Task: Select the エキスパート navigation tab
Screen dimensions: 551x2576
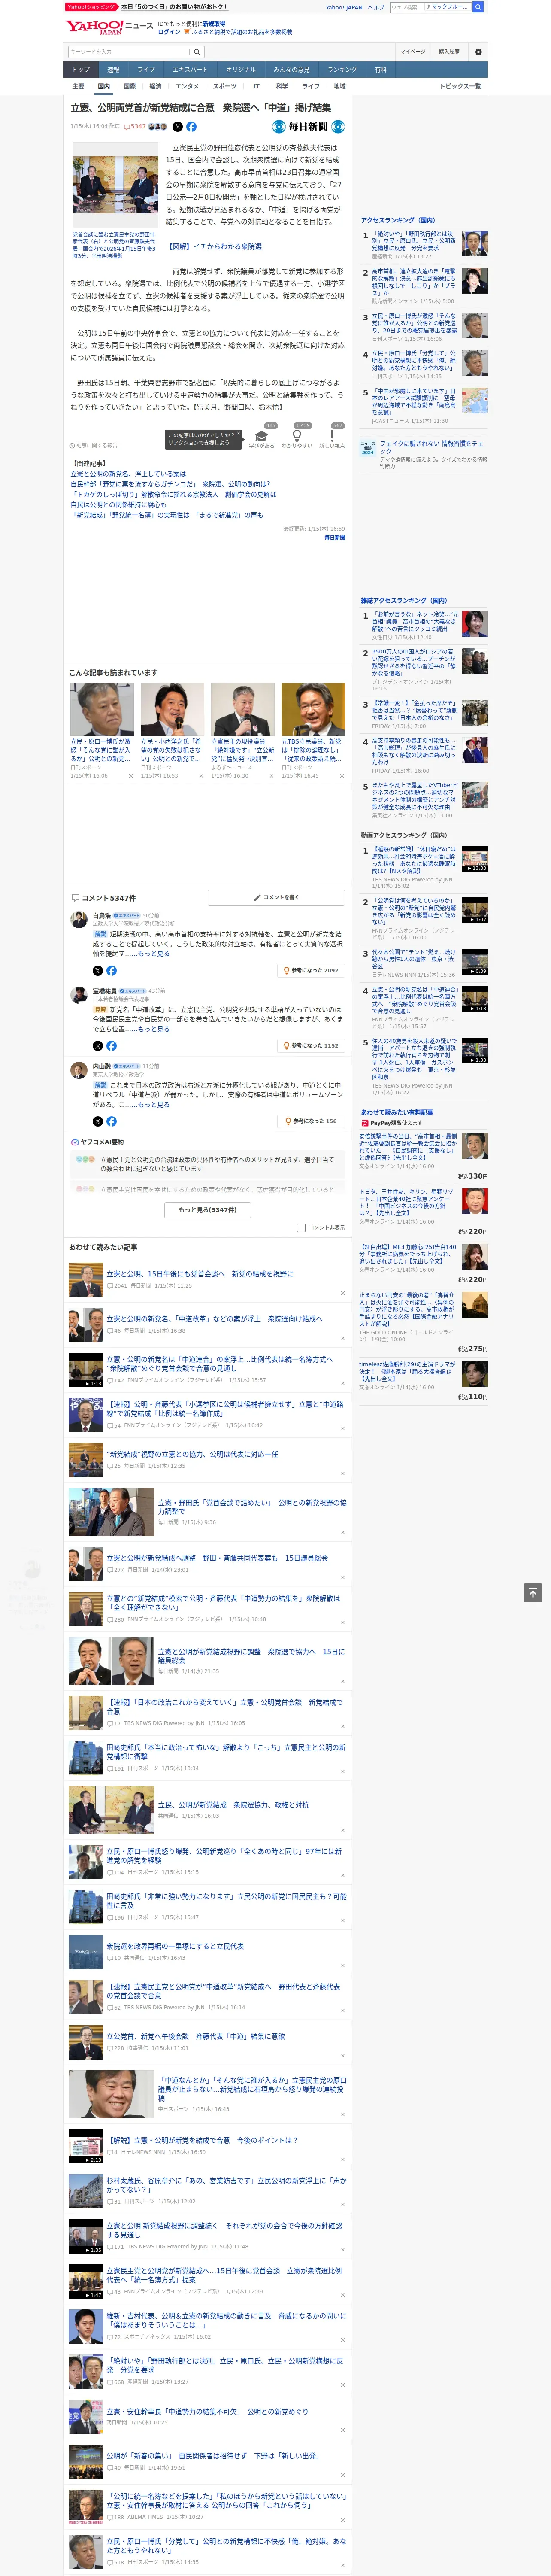Action: coord(190,70)
